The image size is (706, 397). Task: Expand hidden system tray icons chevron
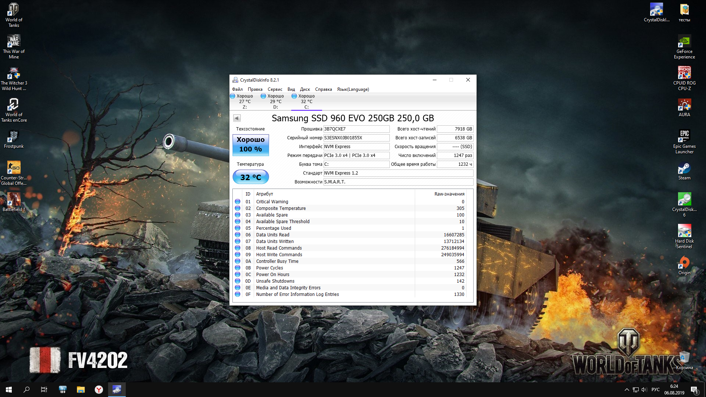coord(627,390)
